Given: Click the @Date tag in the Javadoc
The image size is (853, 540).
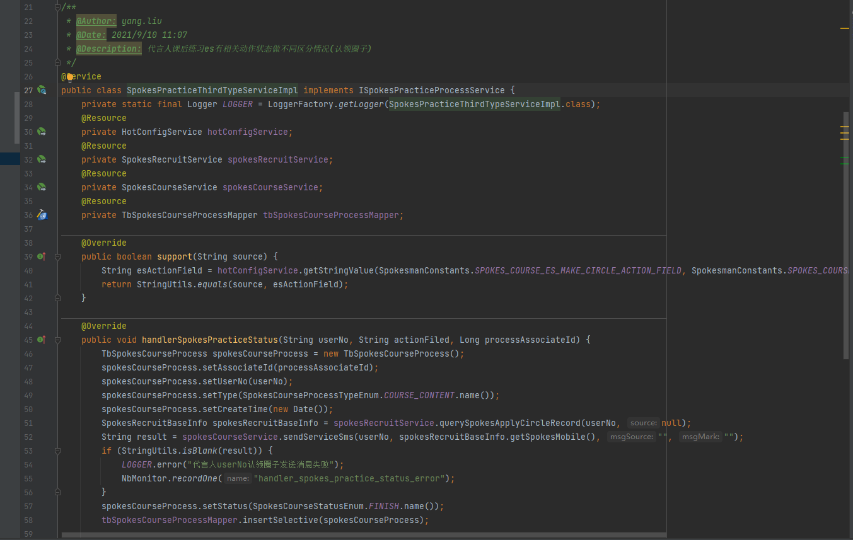Looking at the screenshot, I should [91, 35].
